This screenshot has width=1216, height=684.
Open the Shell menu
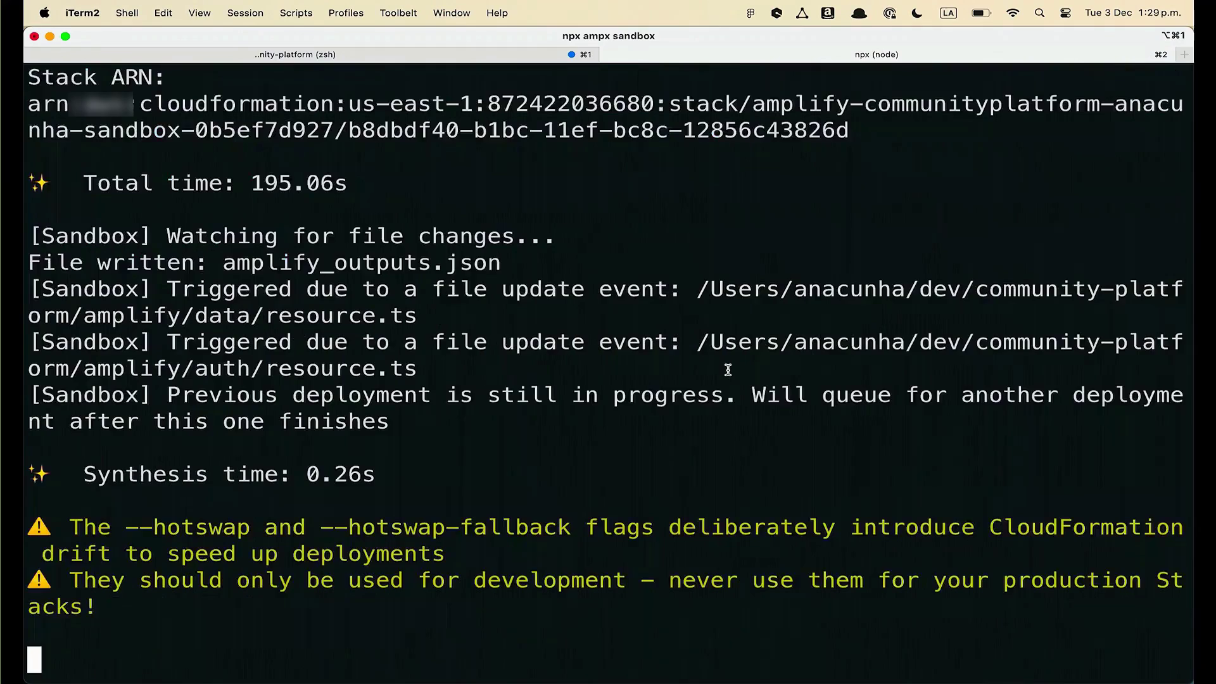[127, 13]
